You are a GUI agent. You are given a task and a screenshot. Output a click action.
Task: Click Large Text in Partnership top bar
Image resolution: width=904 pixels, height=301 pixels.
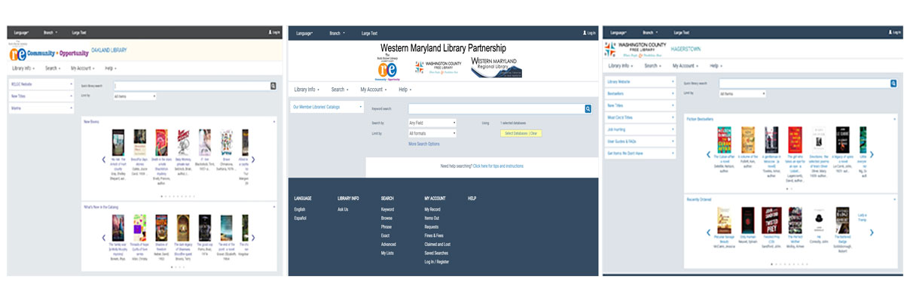click(x=369, y=33)
